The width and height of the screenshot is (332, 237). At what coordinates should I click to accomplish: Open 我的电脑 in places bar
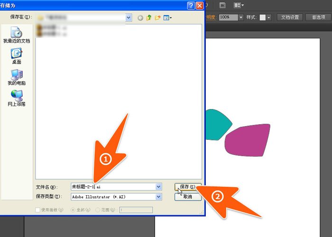pyautogui.click(x=16, y=77)
